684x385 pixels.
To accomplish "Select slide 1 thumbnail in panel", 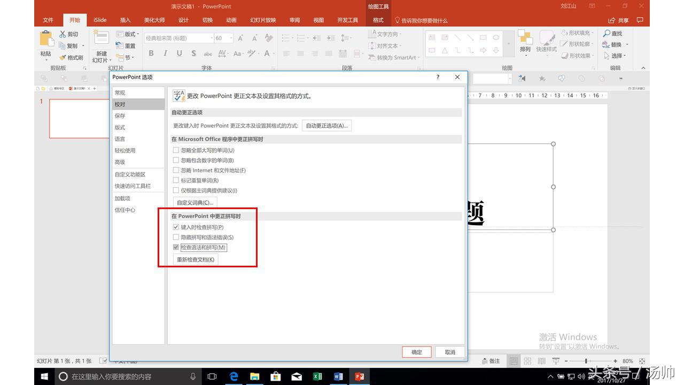I will tap(79, 118).
